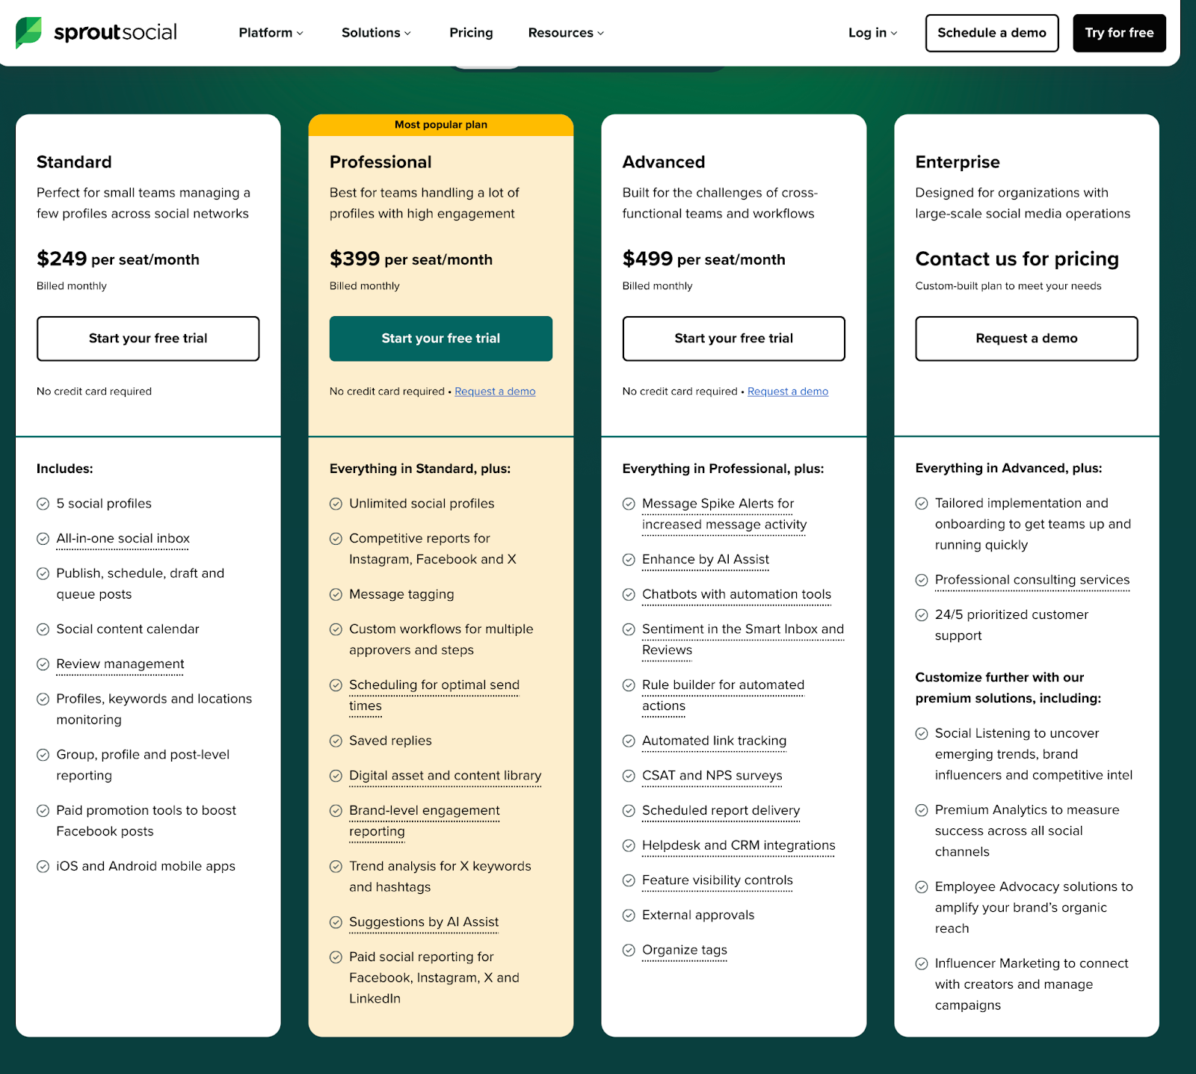Click checkmark beside Trend analysis for X keywords
The height and width of the screenshot is (1074, 1196).
click(336, 867)
